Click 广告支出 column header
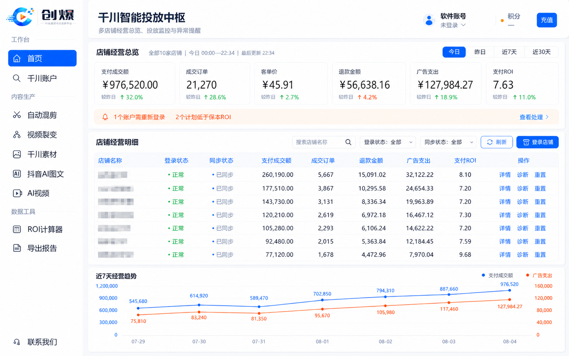Viewport: 569px width, 356px height. [418, 160]
